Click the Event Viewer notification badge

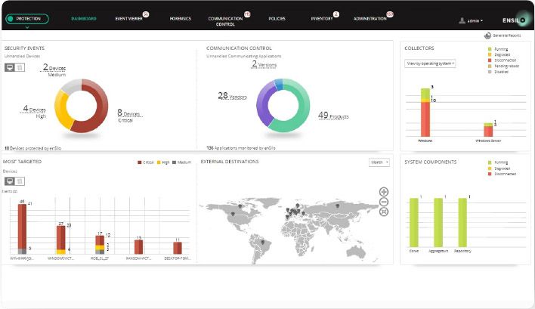(145, 14)
